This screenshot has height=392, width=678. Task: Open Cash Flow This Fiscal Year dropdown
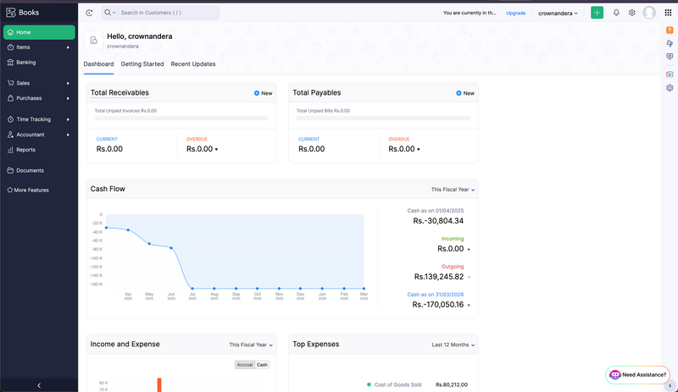[453, 190]
